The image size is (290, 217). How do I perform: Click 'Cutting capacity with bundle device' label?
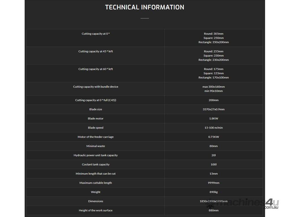point(96,87)
